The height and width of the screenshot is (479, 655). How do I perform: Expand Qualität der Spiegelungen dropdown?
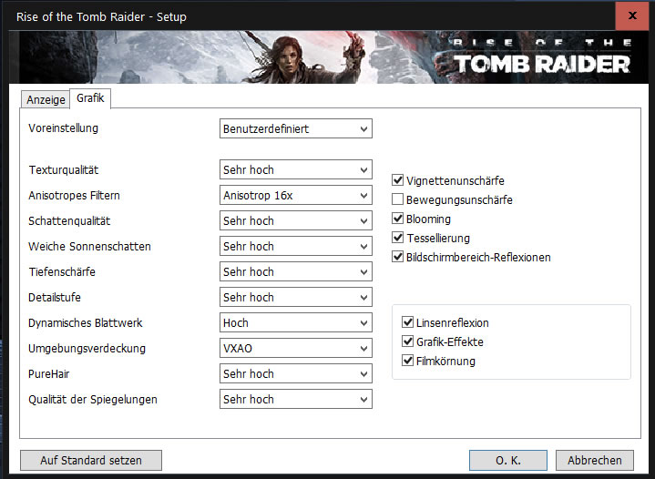point(296,399)
